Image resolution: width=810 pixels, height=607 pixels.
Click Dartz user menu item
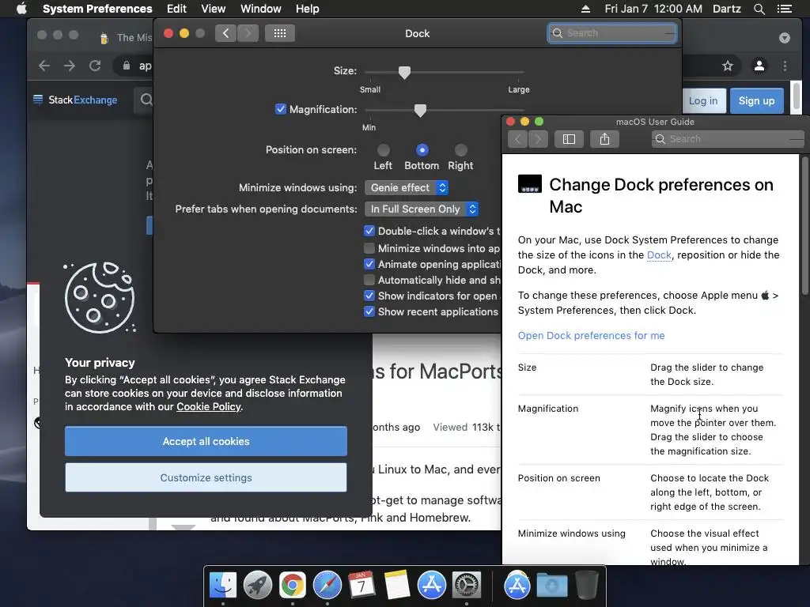(x=727, y=9)
